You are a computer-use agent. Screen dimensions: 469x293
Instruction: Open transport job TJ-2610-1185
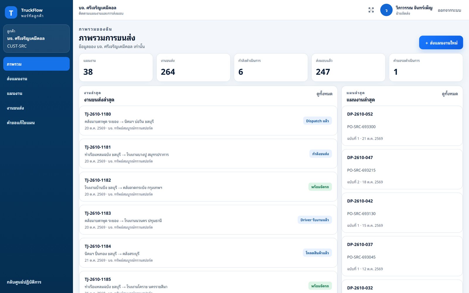tap(208, 282)
